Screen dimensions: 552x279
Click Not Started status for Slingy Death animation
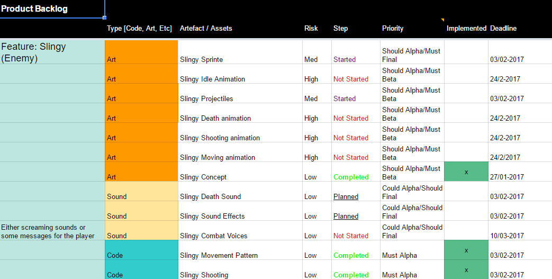350,118
